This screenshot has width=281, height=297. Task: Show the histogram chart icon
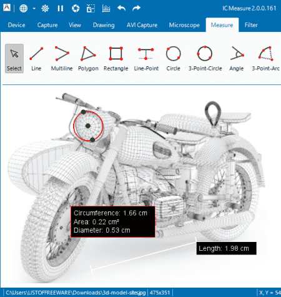click(106, 9)
